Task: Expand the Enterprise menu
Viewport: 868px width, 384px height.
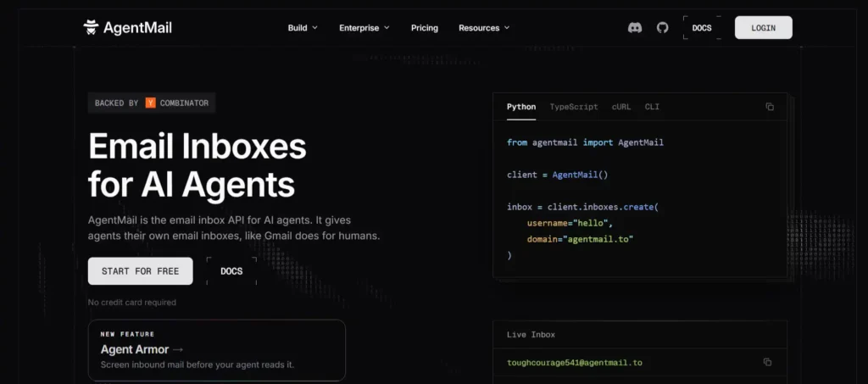Action: 364,28
